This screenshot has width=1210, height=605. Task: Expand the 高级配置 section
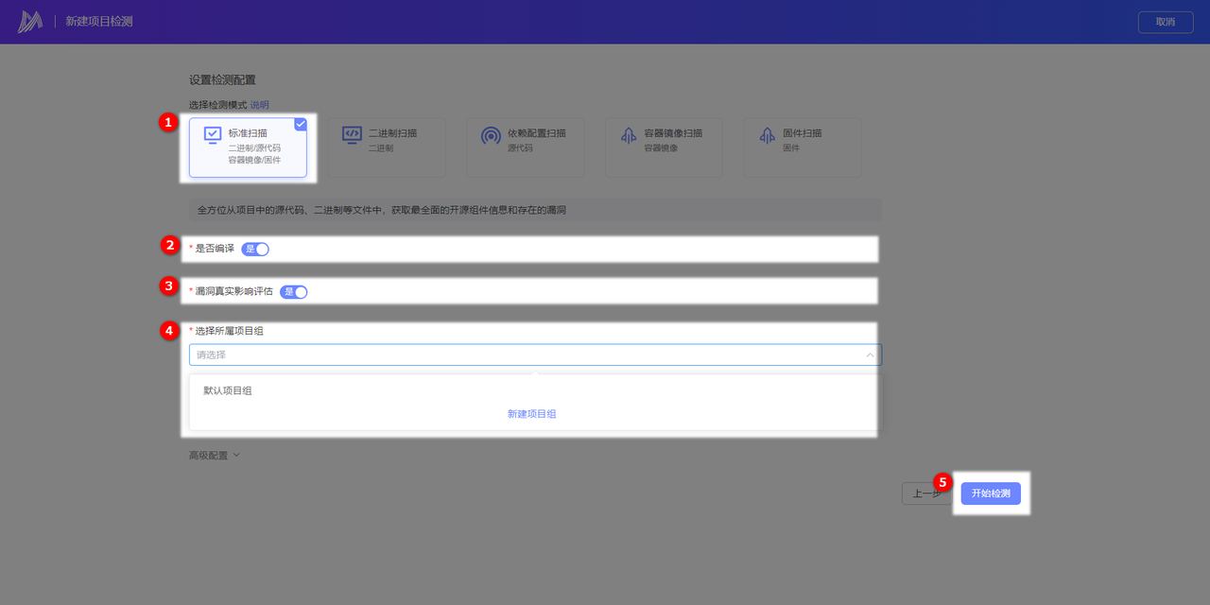(x=215, y=455)
